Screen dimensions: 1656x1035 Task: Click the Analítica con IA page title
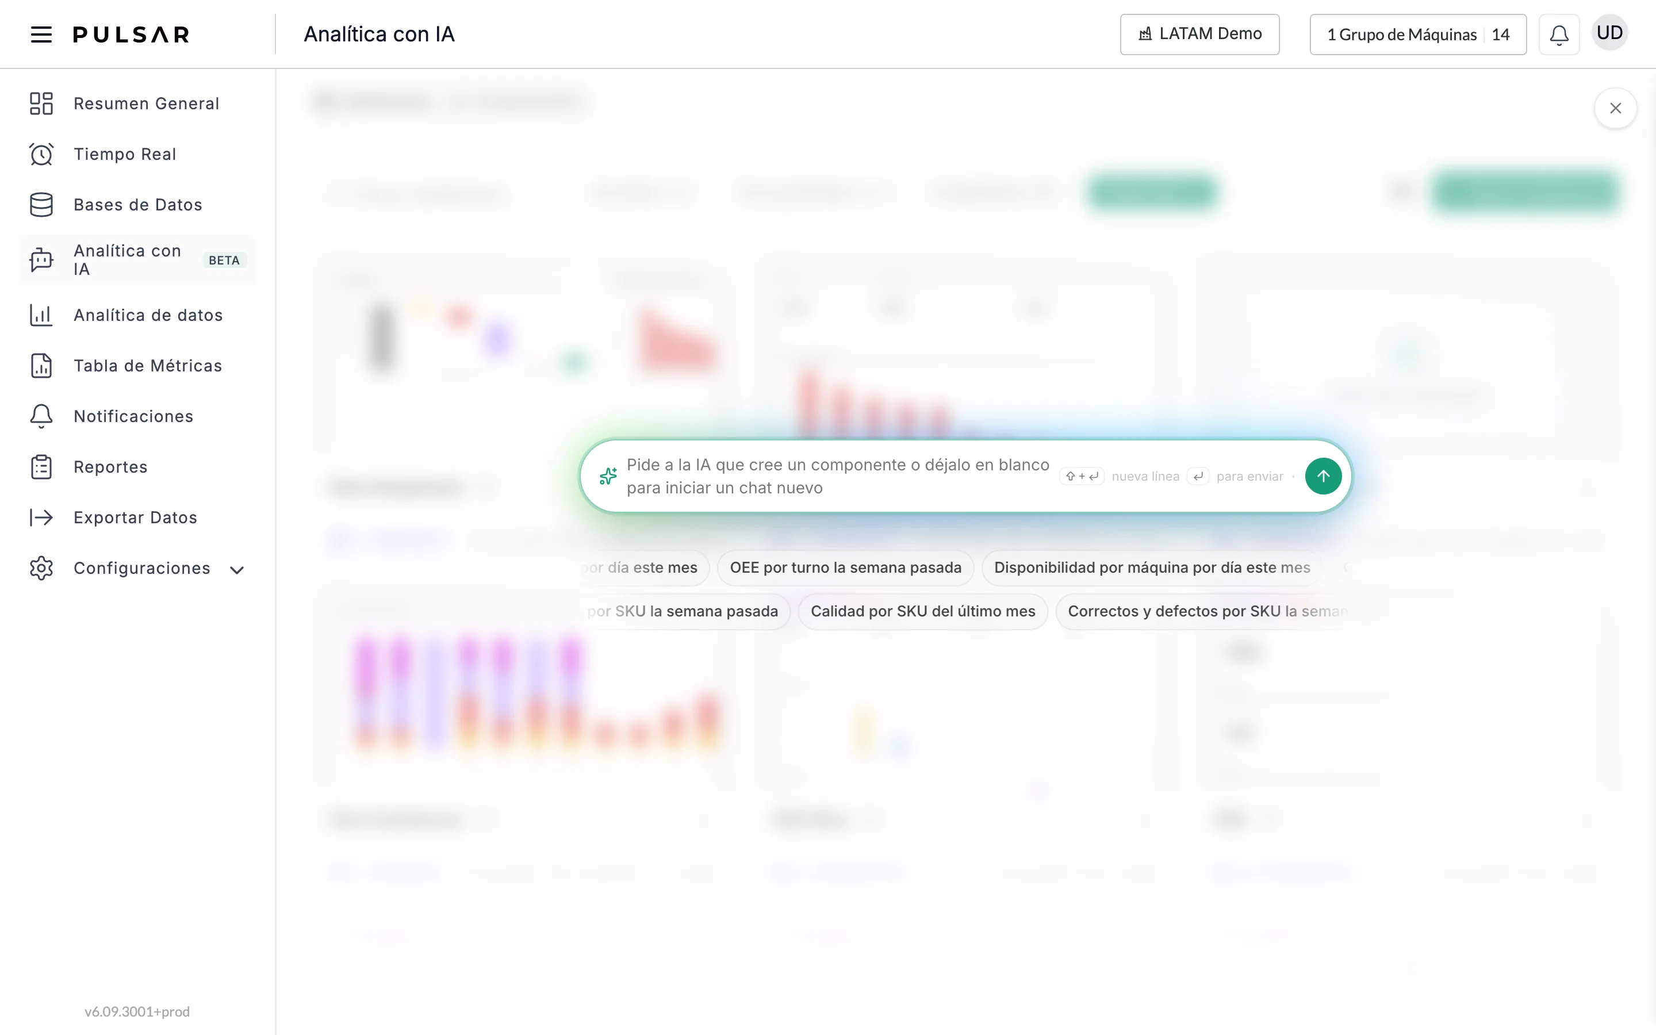click(379, 34)
